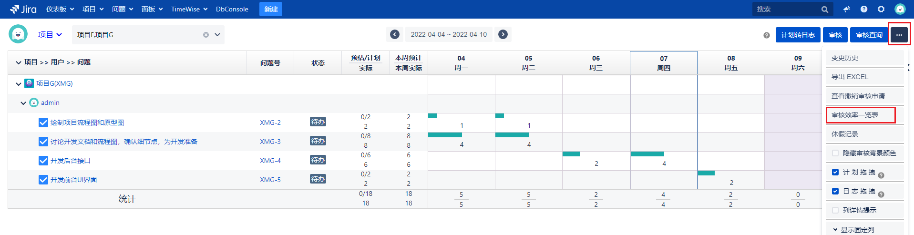Toggle checkbox for 开发后台接口 task
The height and width of the screenshot is (235, 914).
click(x=43, y=161)
